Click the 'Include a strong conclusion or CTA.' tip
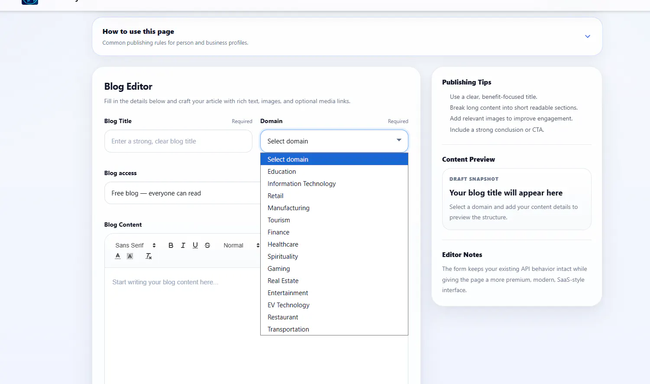 tap(497, 130)
